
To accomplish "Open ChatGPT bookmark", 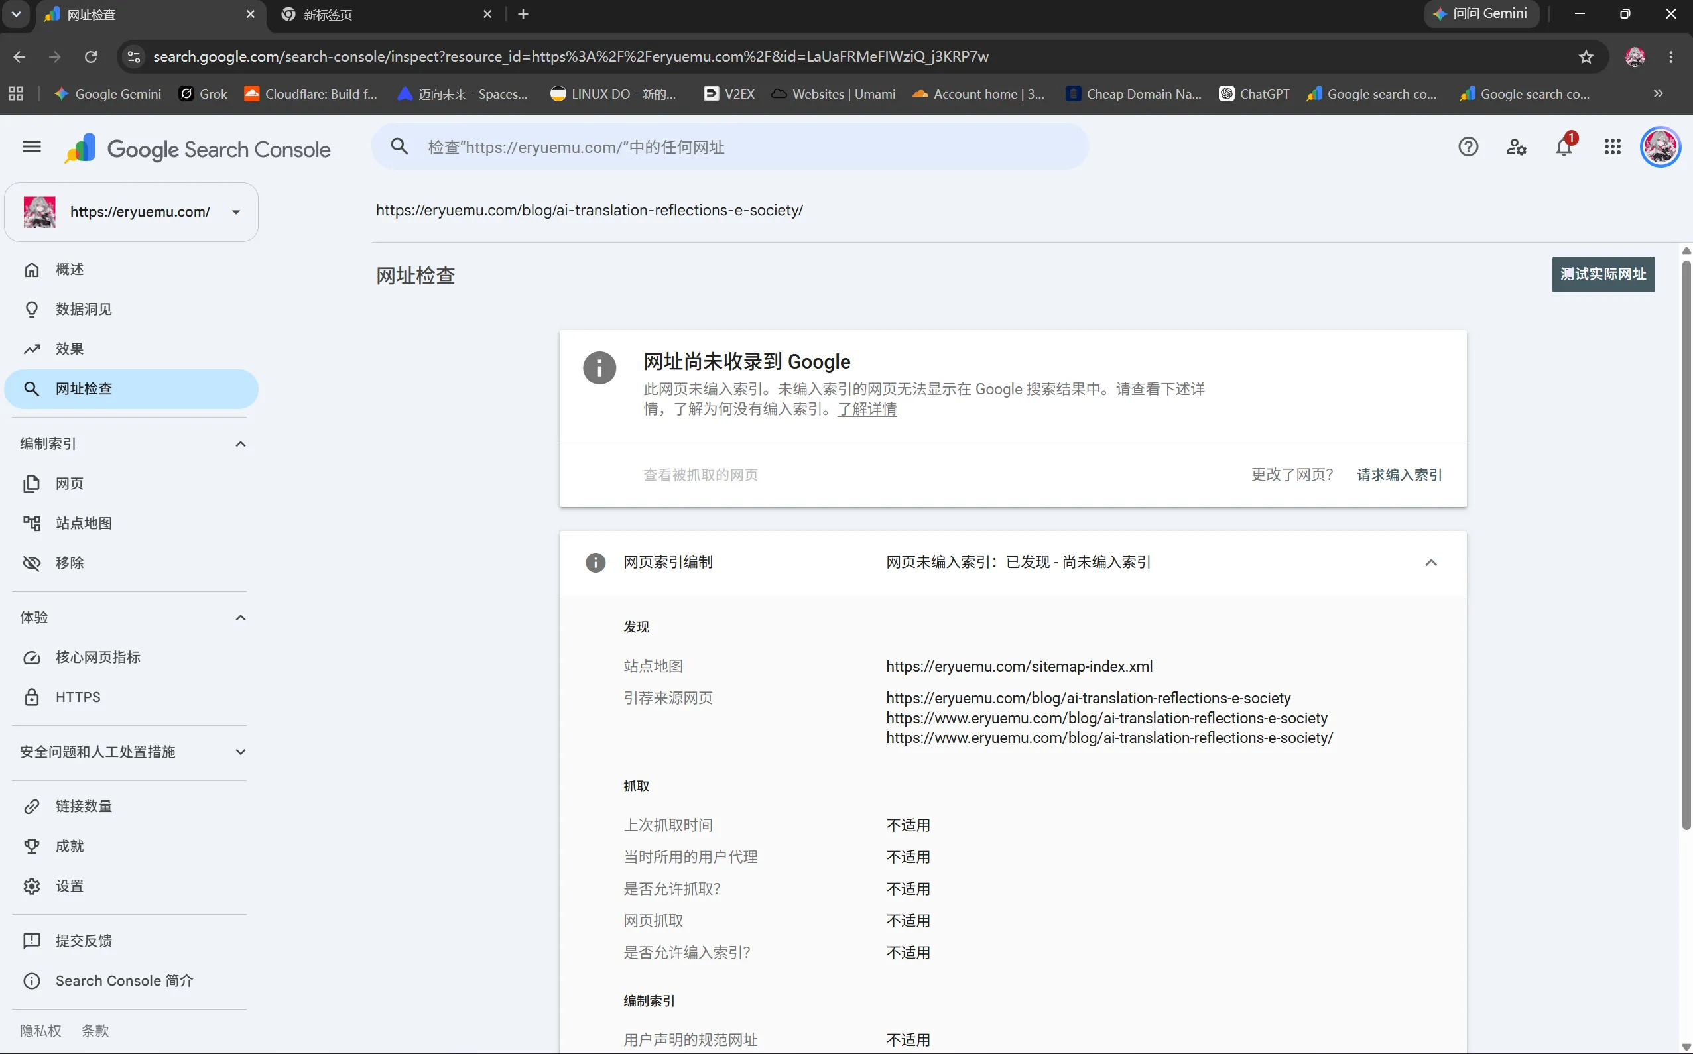I will (1255, 94).
